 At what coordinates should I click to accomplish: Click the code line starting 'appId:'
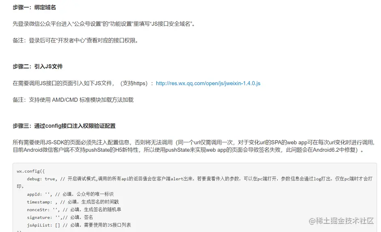click(x=70, y=194)
